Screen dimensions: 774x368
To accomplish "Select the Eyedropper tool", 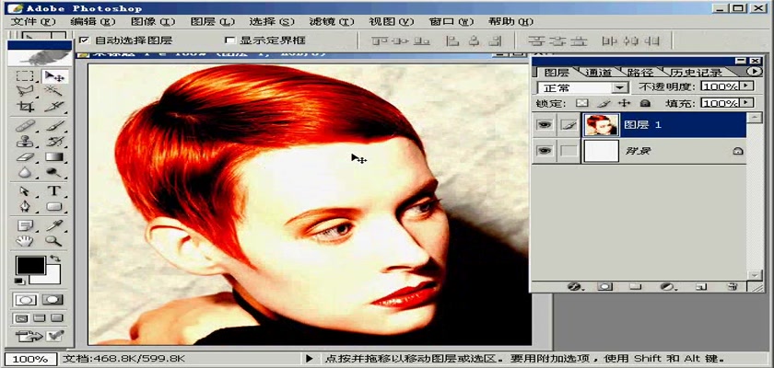I will pos(53,225).
